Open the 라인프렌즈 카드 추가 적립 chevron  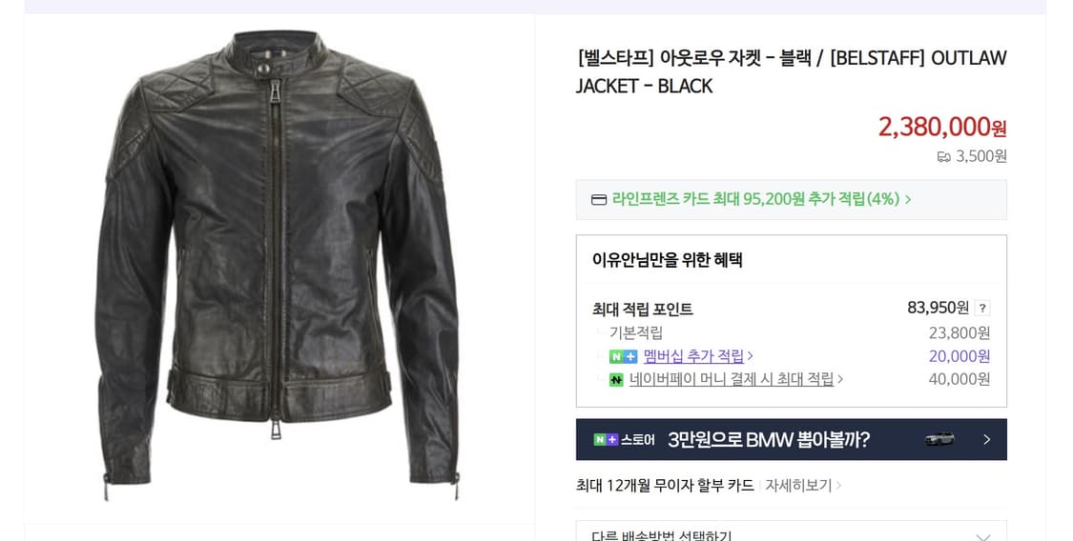pos(908,199)
